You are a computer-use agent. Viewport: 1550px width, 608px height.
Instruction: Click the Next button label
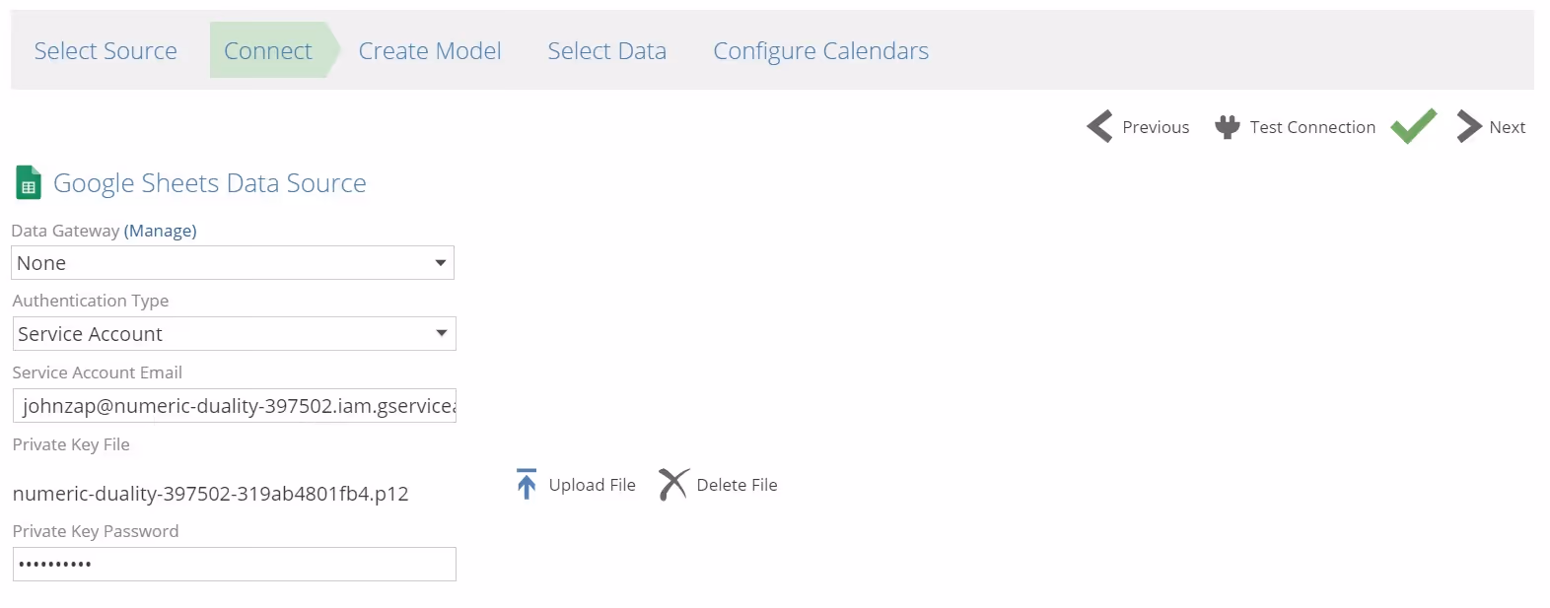[x=1507, y=127]
